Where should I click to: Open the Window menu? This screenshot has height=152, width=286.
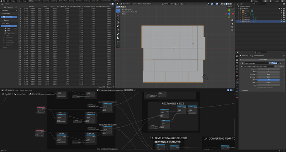coord(19,1)
